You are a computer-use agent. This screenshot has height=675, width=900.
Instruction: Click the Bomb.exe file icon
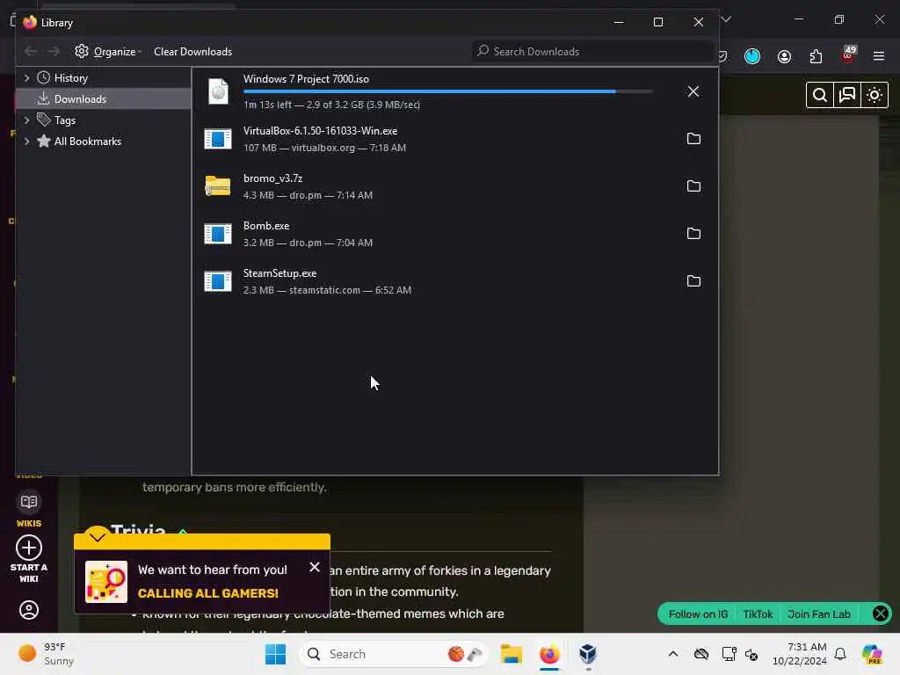click(218, 234)
